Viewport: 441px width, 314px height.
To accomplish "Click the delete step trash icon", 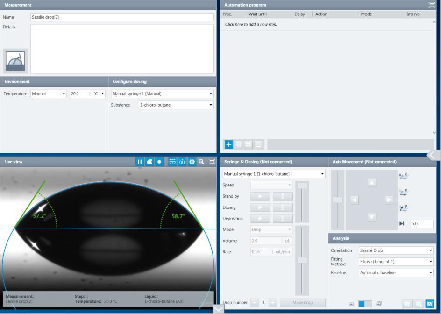I will click(239, 145).
